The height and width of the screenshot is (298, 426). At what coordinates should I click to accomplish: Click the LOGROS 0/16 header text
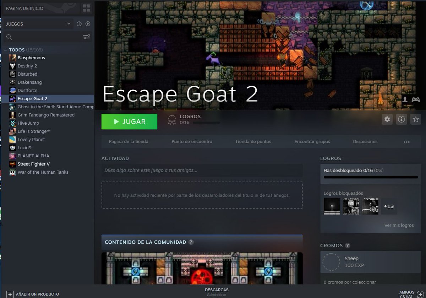pyautogui.click(x=190, y=119)
